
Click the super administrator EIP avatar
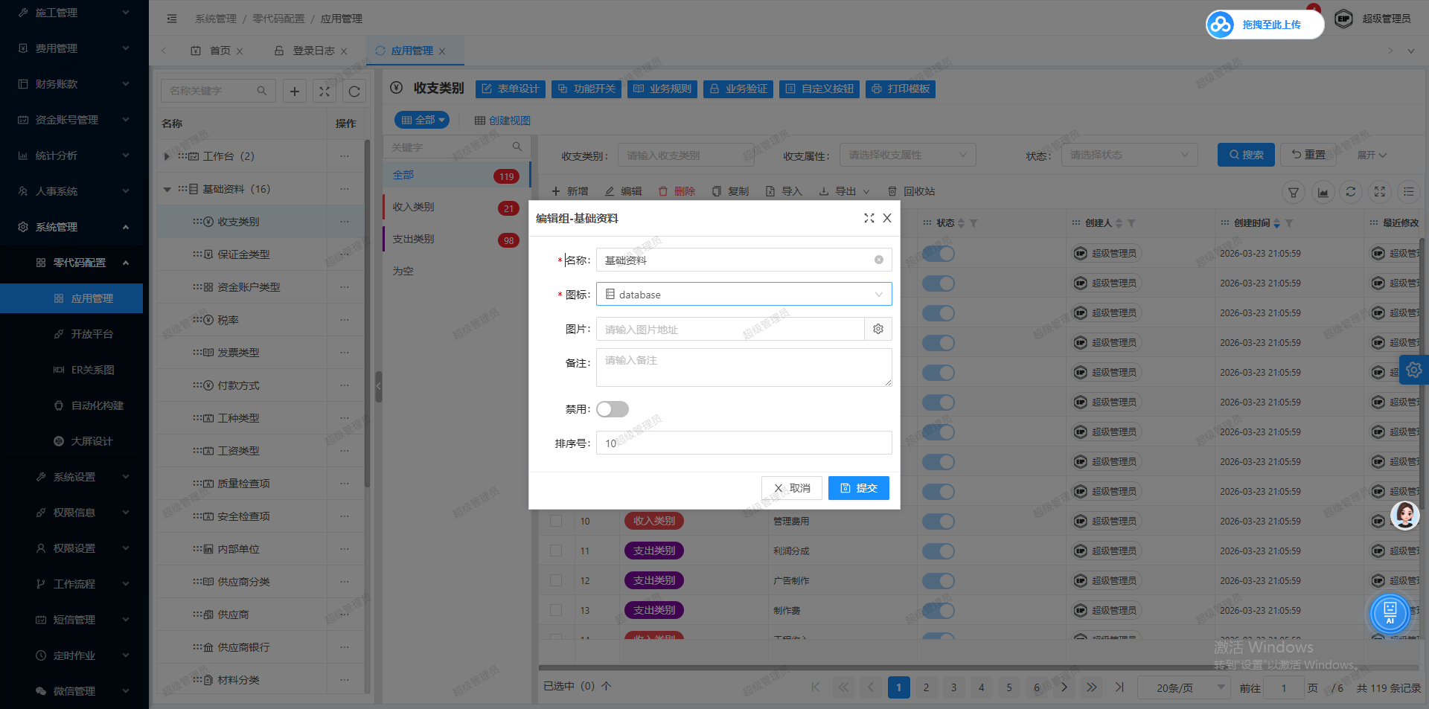(1343, 19)
